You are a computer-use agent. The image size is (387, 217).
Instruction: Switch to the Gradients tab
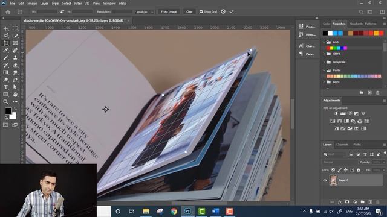click(356, 24)
